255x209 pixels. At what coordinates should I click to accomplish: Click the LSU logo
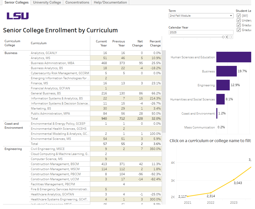pyautogui.click(x=17, y=16)
